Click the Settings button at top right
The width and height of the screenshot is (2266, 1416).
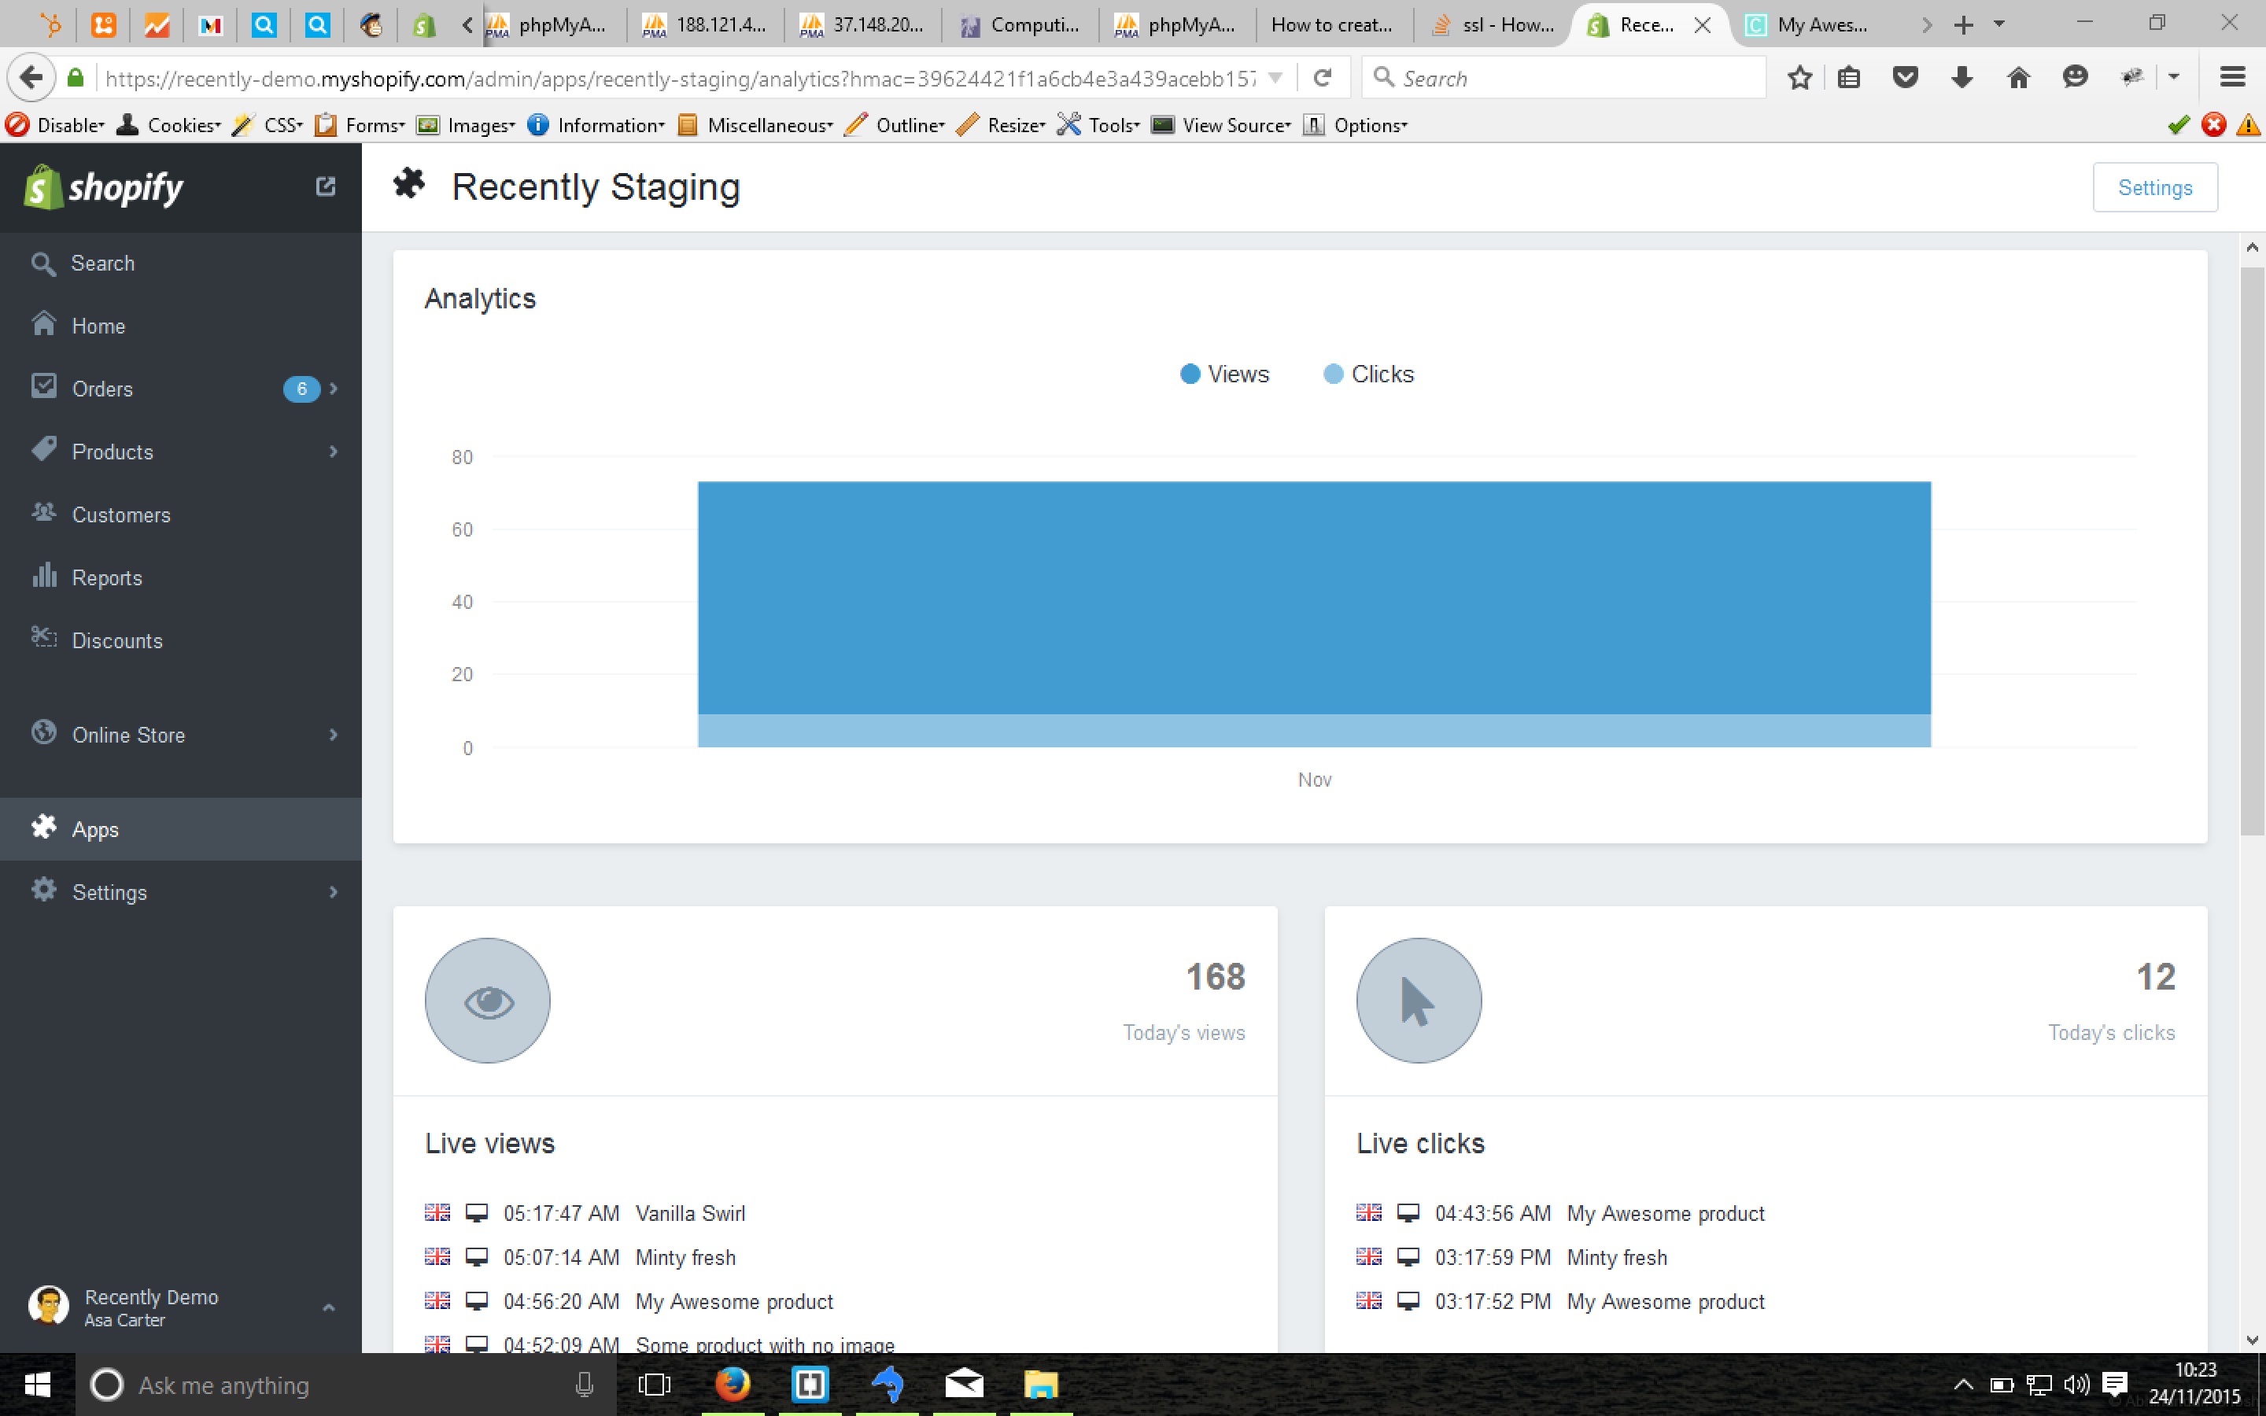point(2154,187)
